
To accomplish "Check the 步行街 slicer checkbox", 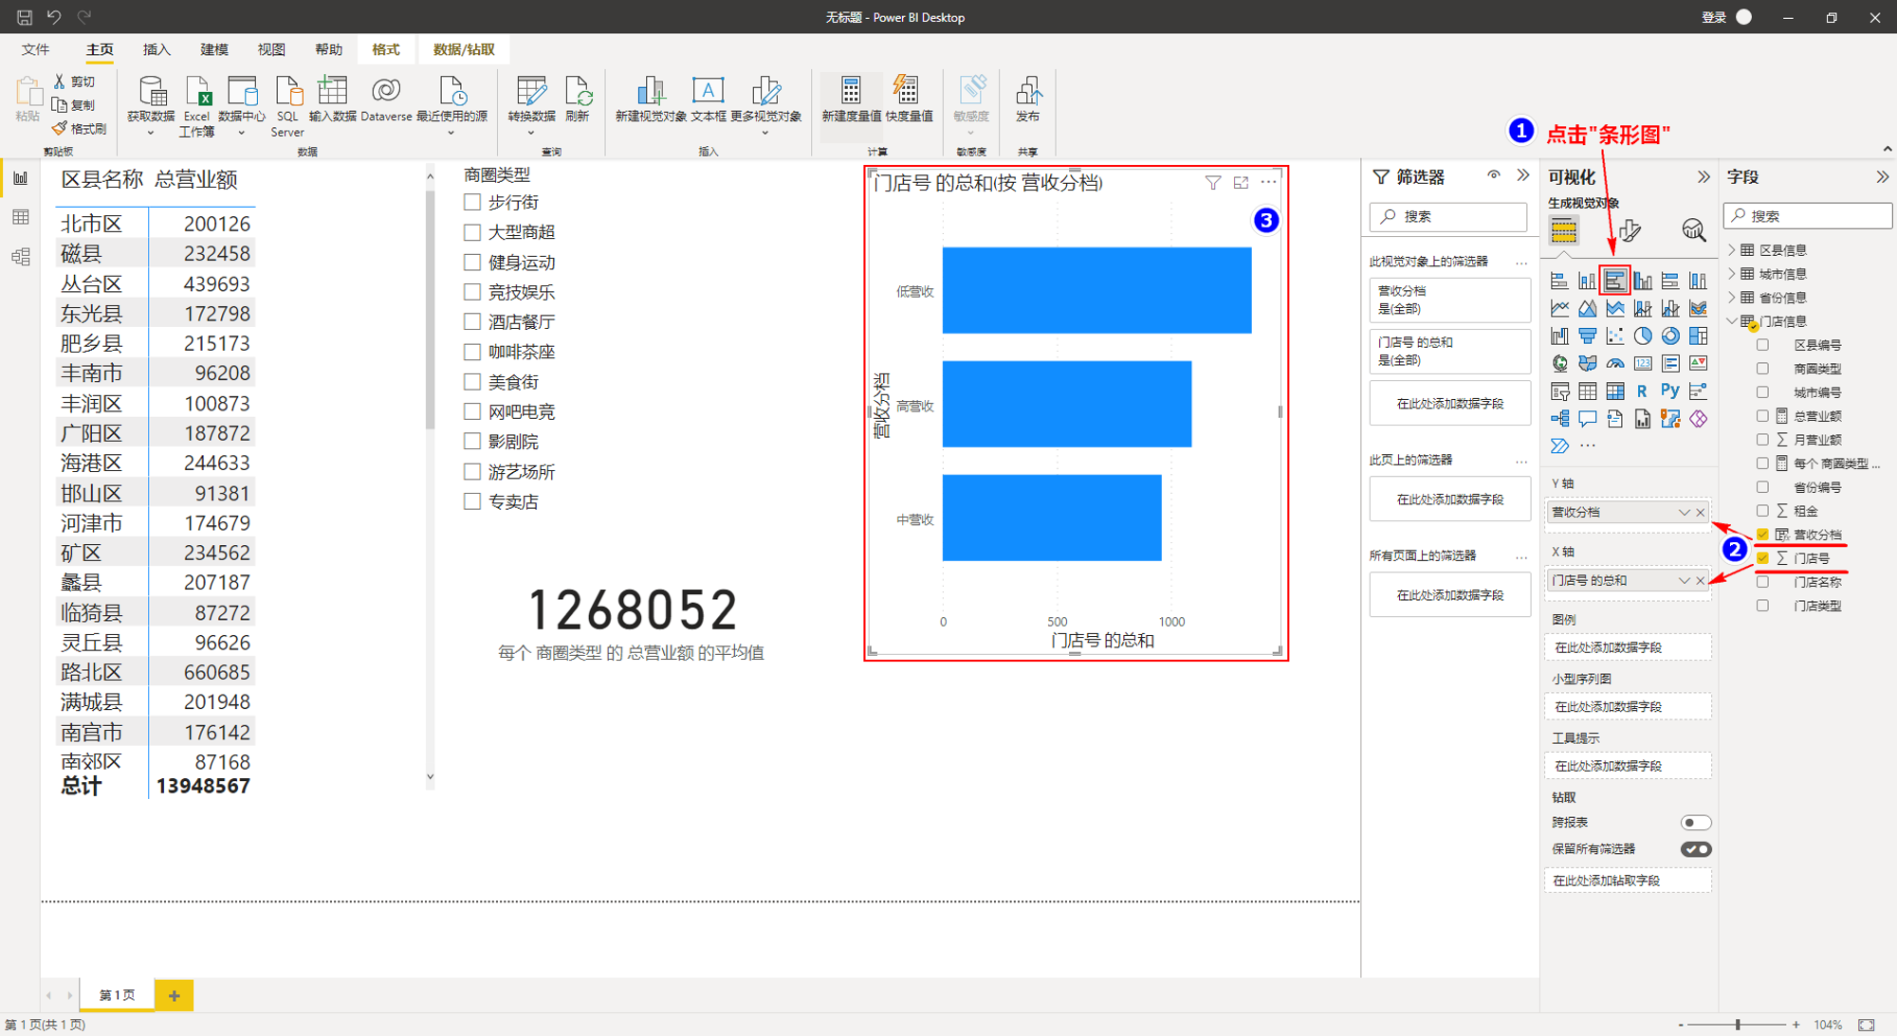I will 472,202.
